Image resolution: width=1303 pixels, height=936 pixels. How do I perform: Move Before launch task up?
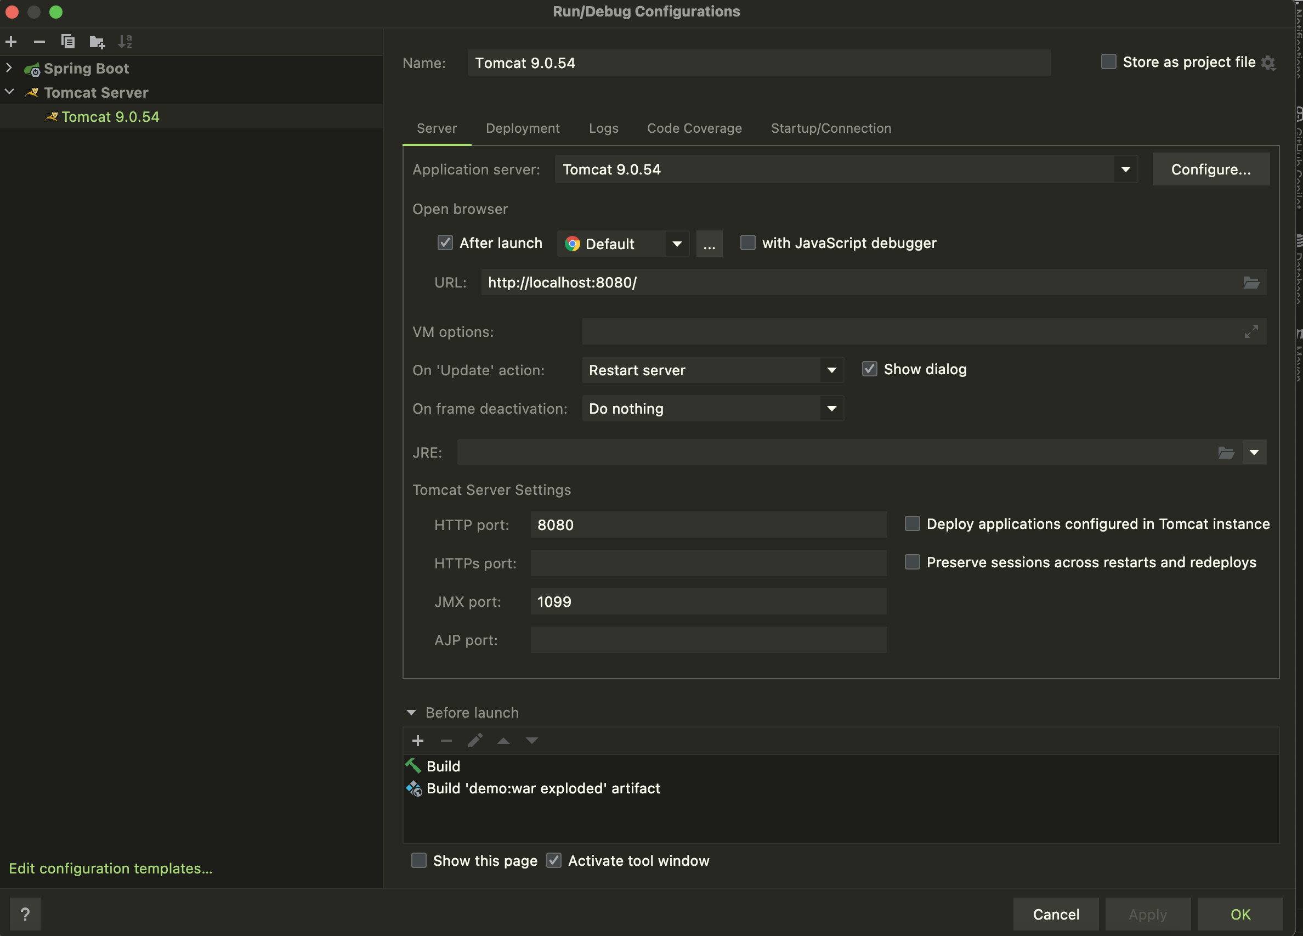(503, 741)
